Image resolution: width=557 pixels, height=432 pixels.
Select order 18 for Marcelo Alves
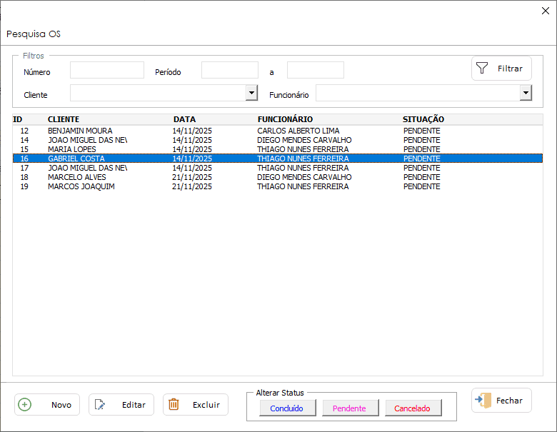(76, 177)
